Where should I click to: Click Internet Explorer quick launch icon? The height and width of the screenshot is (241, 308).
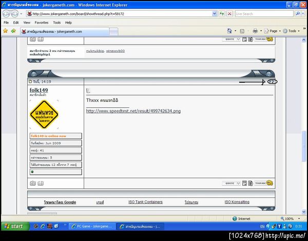coord(43,227)
